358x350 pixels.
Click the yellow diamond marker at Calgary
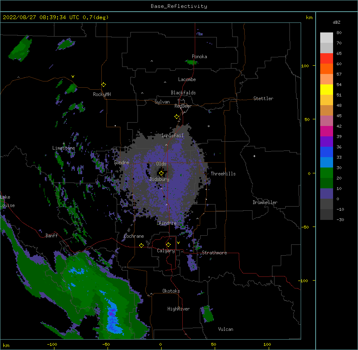coord(168,245)
